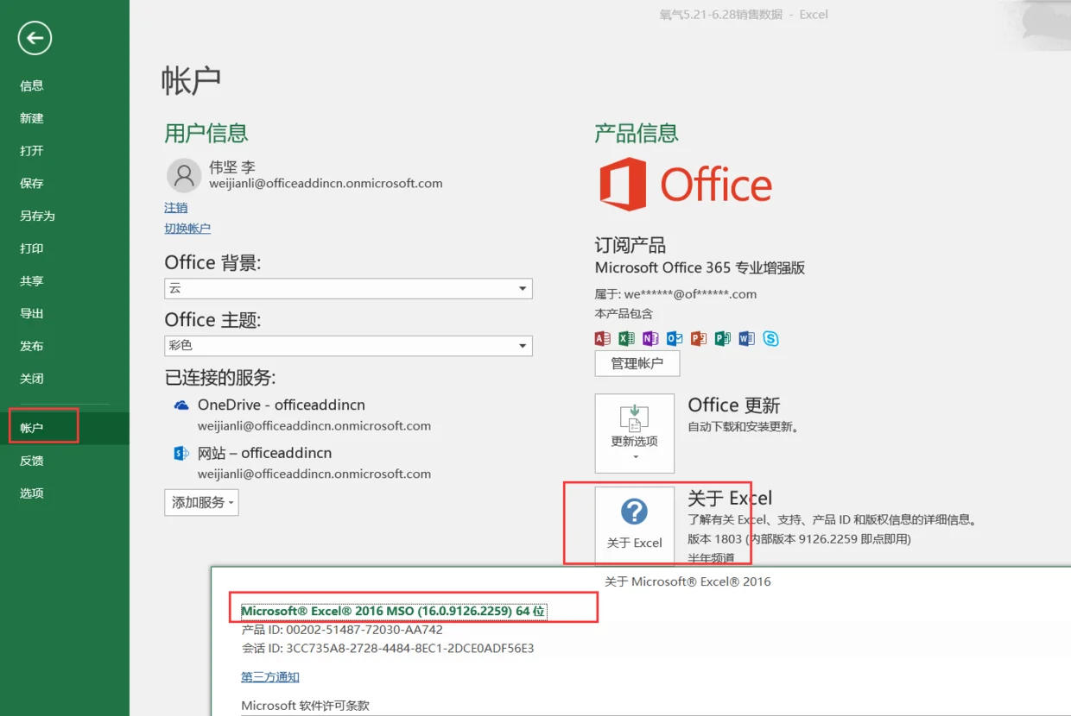The width and height of the screenshot is (1071, 716).
Task: Expand the Office 背景 dropdown showing 云
Action: [x=348, y=288]
